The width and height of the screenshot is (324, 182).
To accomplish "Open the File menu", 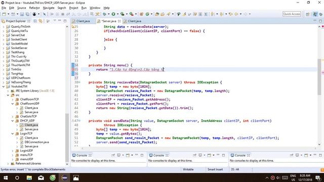I will tap(4, 8).
